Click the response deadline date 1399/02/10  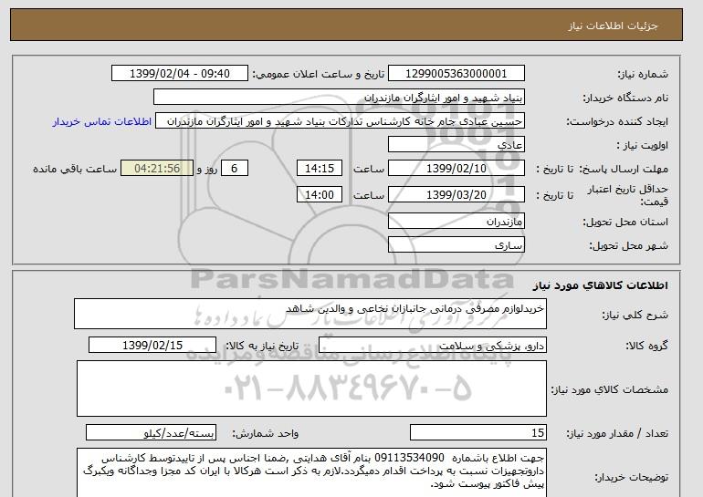point(456,169)
